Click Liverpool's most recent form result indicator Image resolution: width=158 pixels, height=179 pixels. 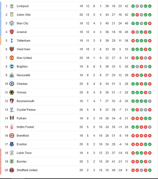pyautogui.click(x=150, y=6)
